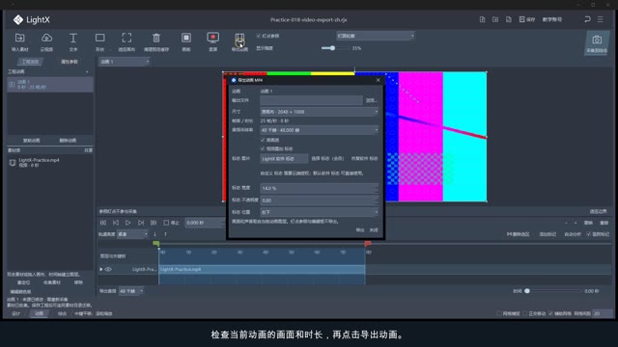Click the close text button in dialog

[374, 229]
